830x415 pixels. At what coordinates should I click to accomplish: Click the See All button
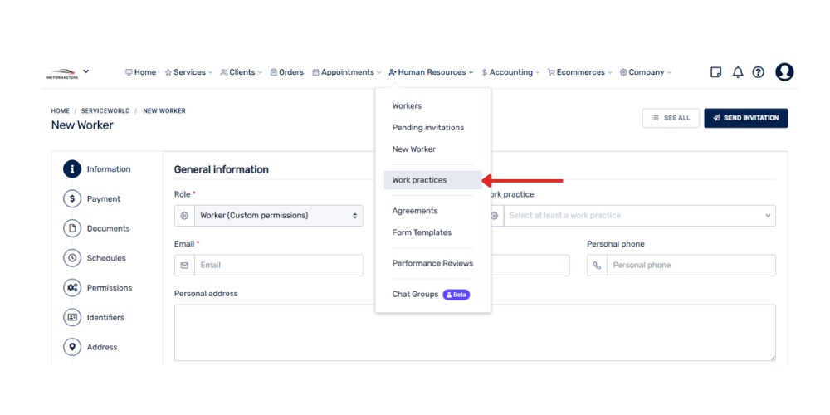click(671, 118)
